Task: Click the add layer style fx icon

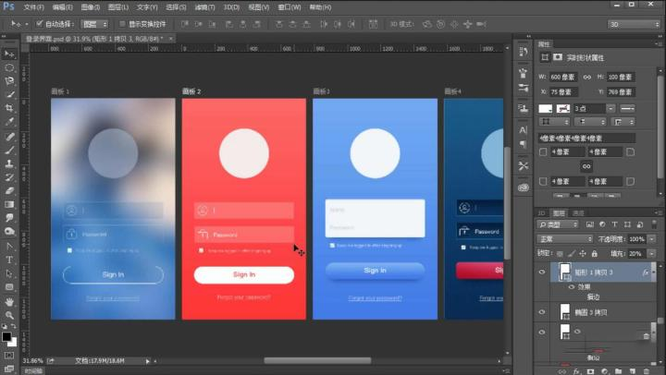Action: (x=575, y=369)
